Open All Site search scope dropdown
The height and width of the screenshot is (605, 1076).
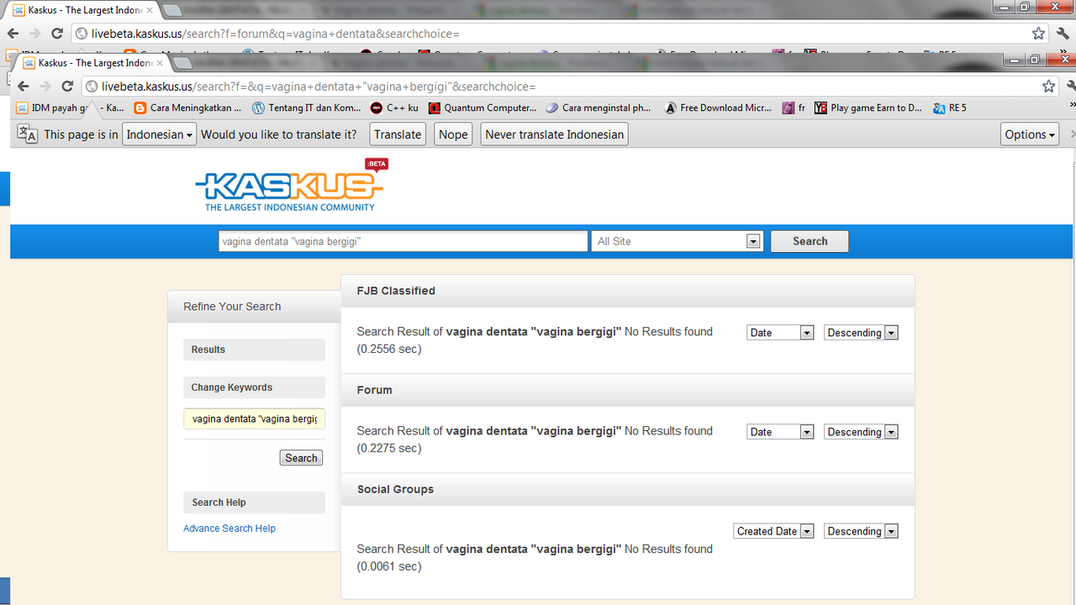coord(677,241)
